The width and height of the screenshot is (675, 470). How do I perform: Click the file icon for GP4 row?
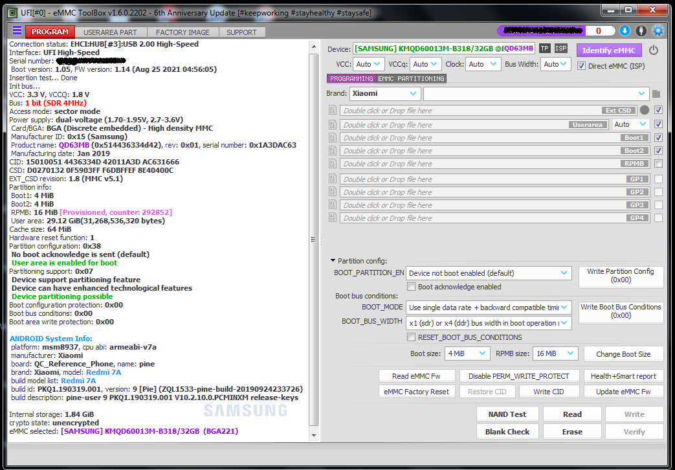tap(333, 218)
